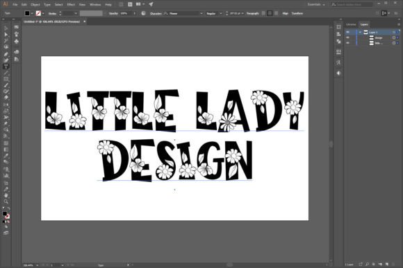Select the Direct Selection tool
403x268 pixels.
click(x=6, y=35)
